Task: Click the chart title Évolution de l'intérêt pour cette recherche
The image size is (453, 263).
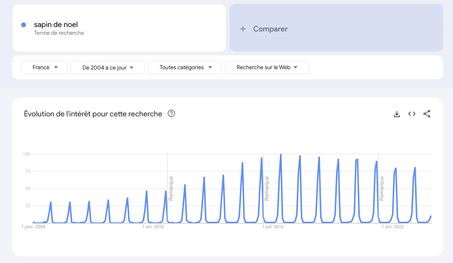Action: pyautogui.click(x=93, y=114)
